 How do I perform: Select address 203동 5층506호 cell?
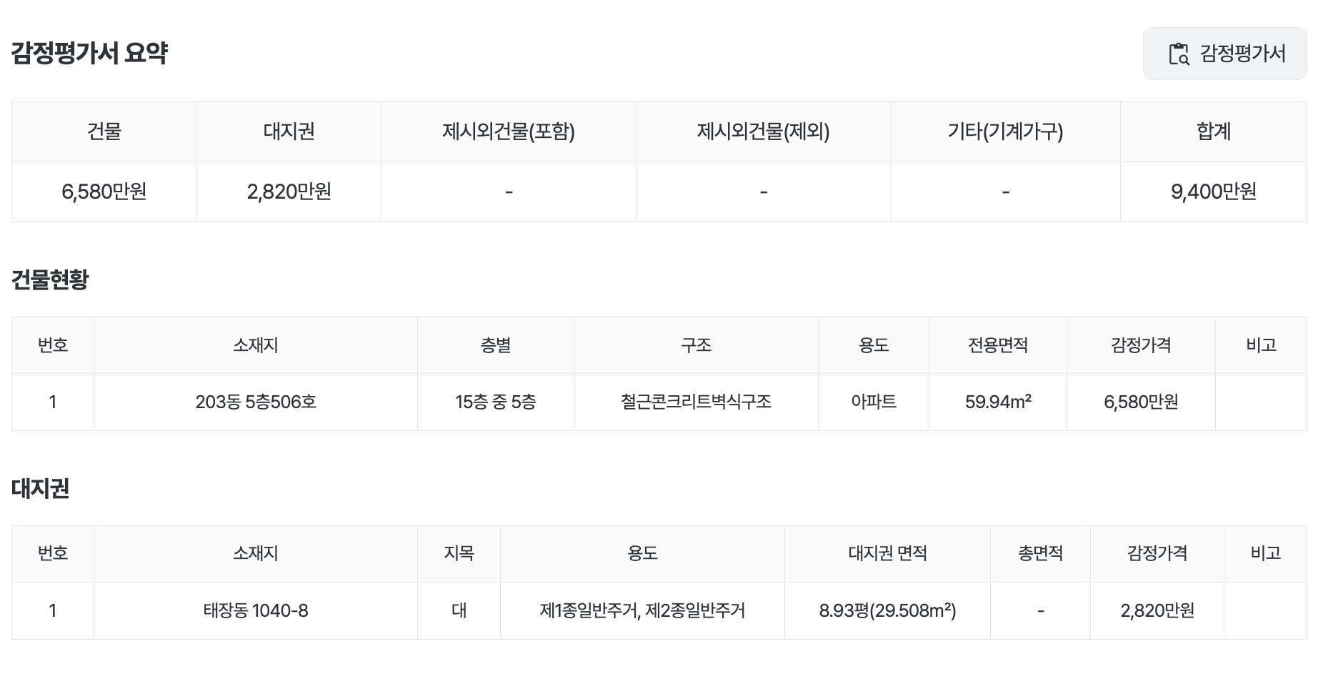tap(256, 402)
